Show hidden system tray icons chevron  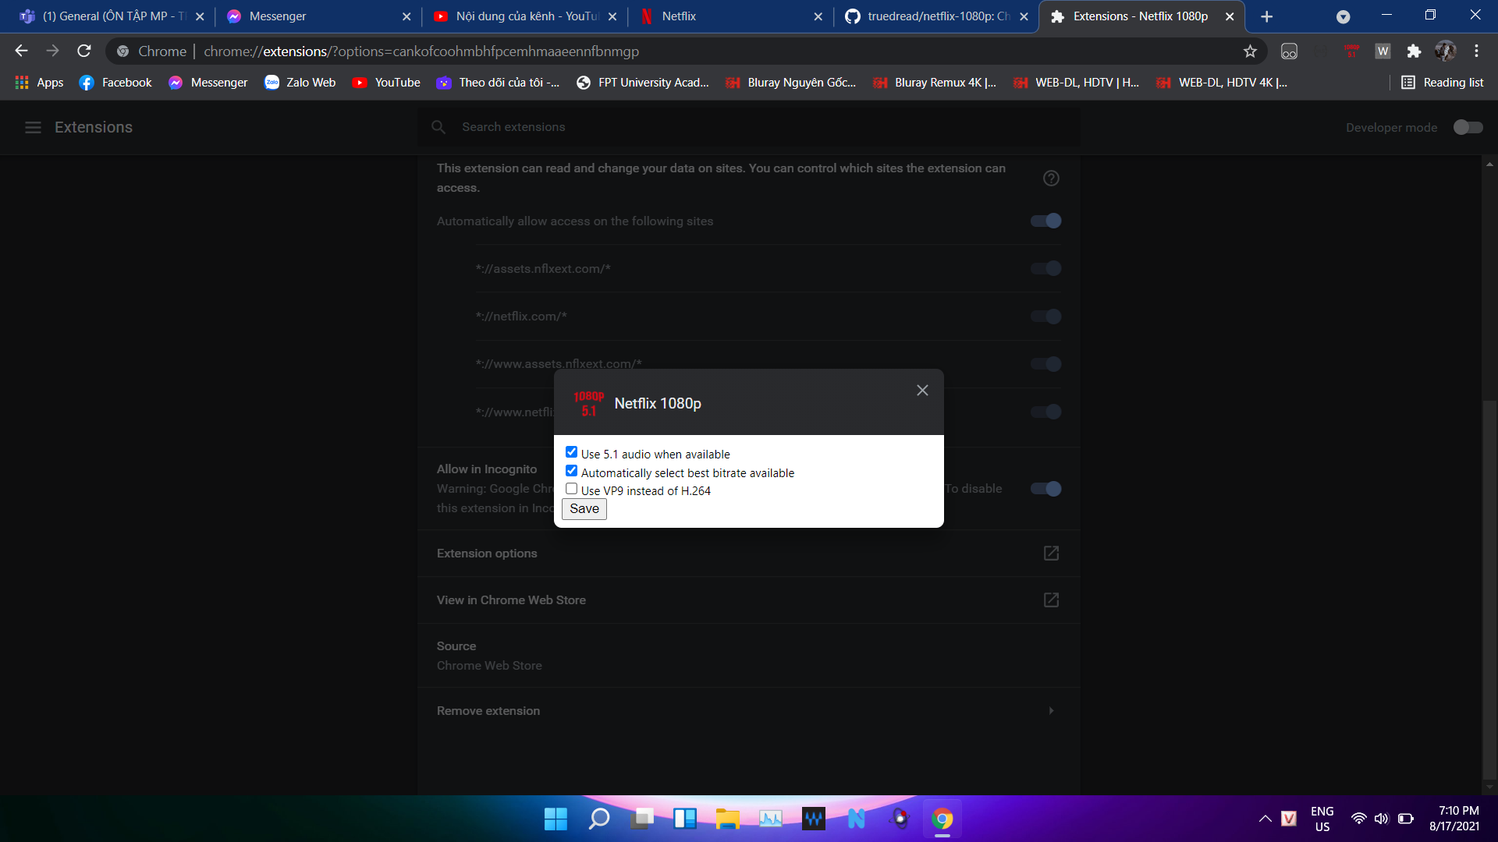(1265, 819)
